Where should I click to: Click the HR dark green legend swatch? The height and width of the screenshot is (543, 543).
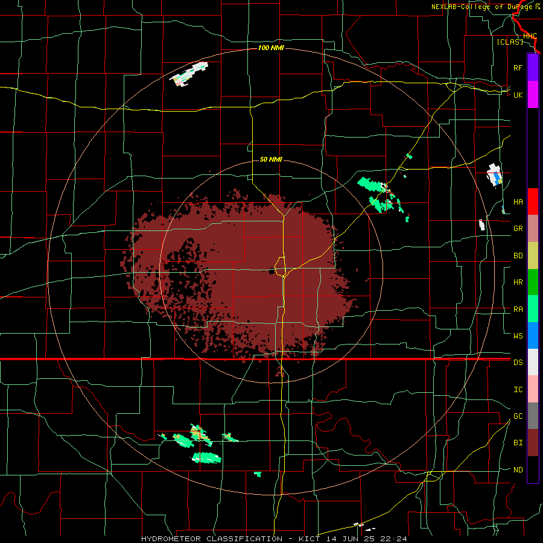(x=533, y=282)
